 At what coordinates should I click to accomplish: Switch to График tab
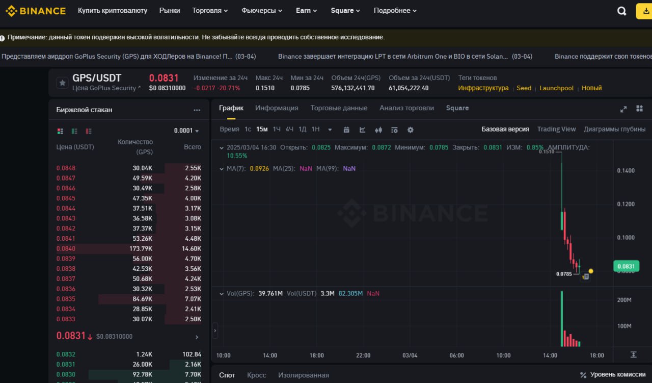(x=231, y=108)
